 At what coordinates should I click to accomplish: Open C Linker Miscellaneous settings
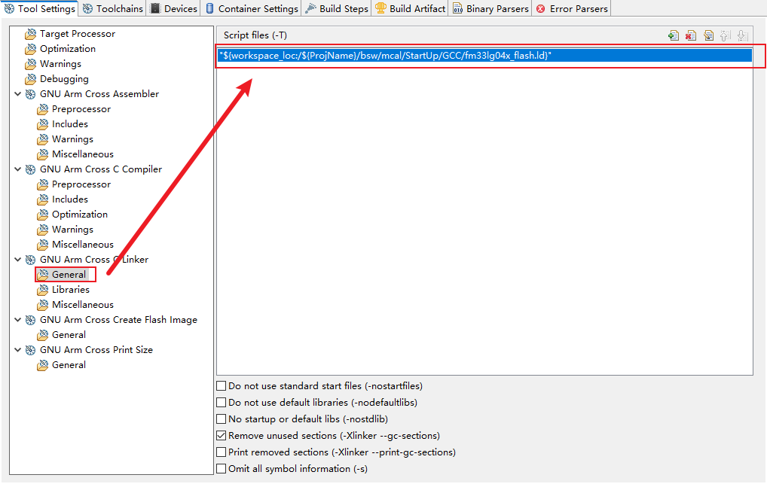click(83, 305)
